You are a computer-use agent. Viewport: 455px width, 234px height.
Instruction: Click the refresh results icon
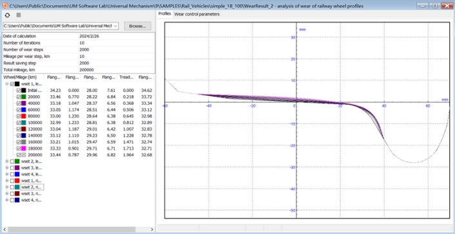[7, 15]
